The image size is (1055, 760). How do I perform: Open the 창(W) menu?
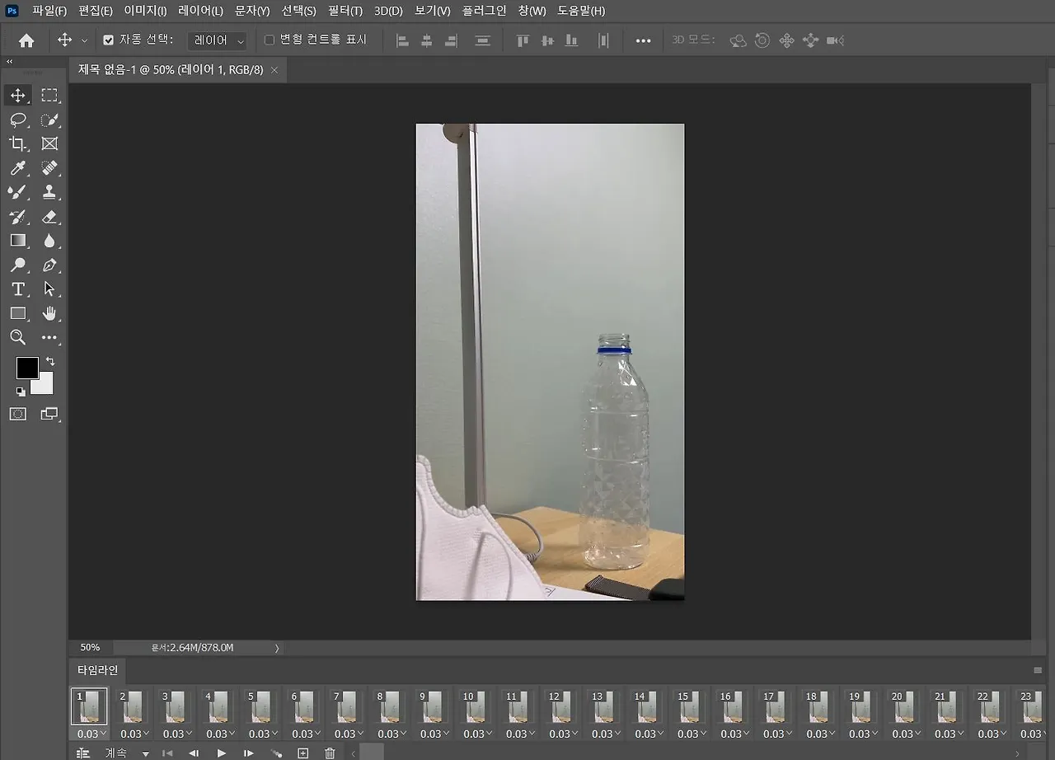pos(532,11)
